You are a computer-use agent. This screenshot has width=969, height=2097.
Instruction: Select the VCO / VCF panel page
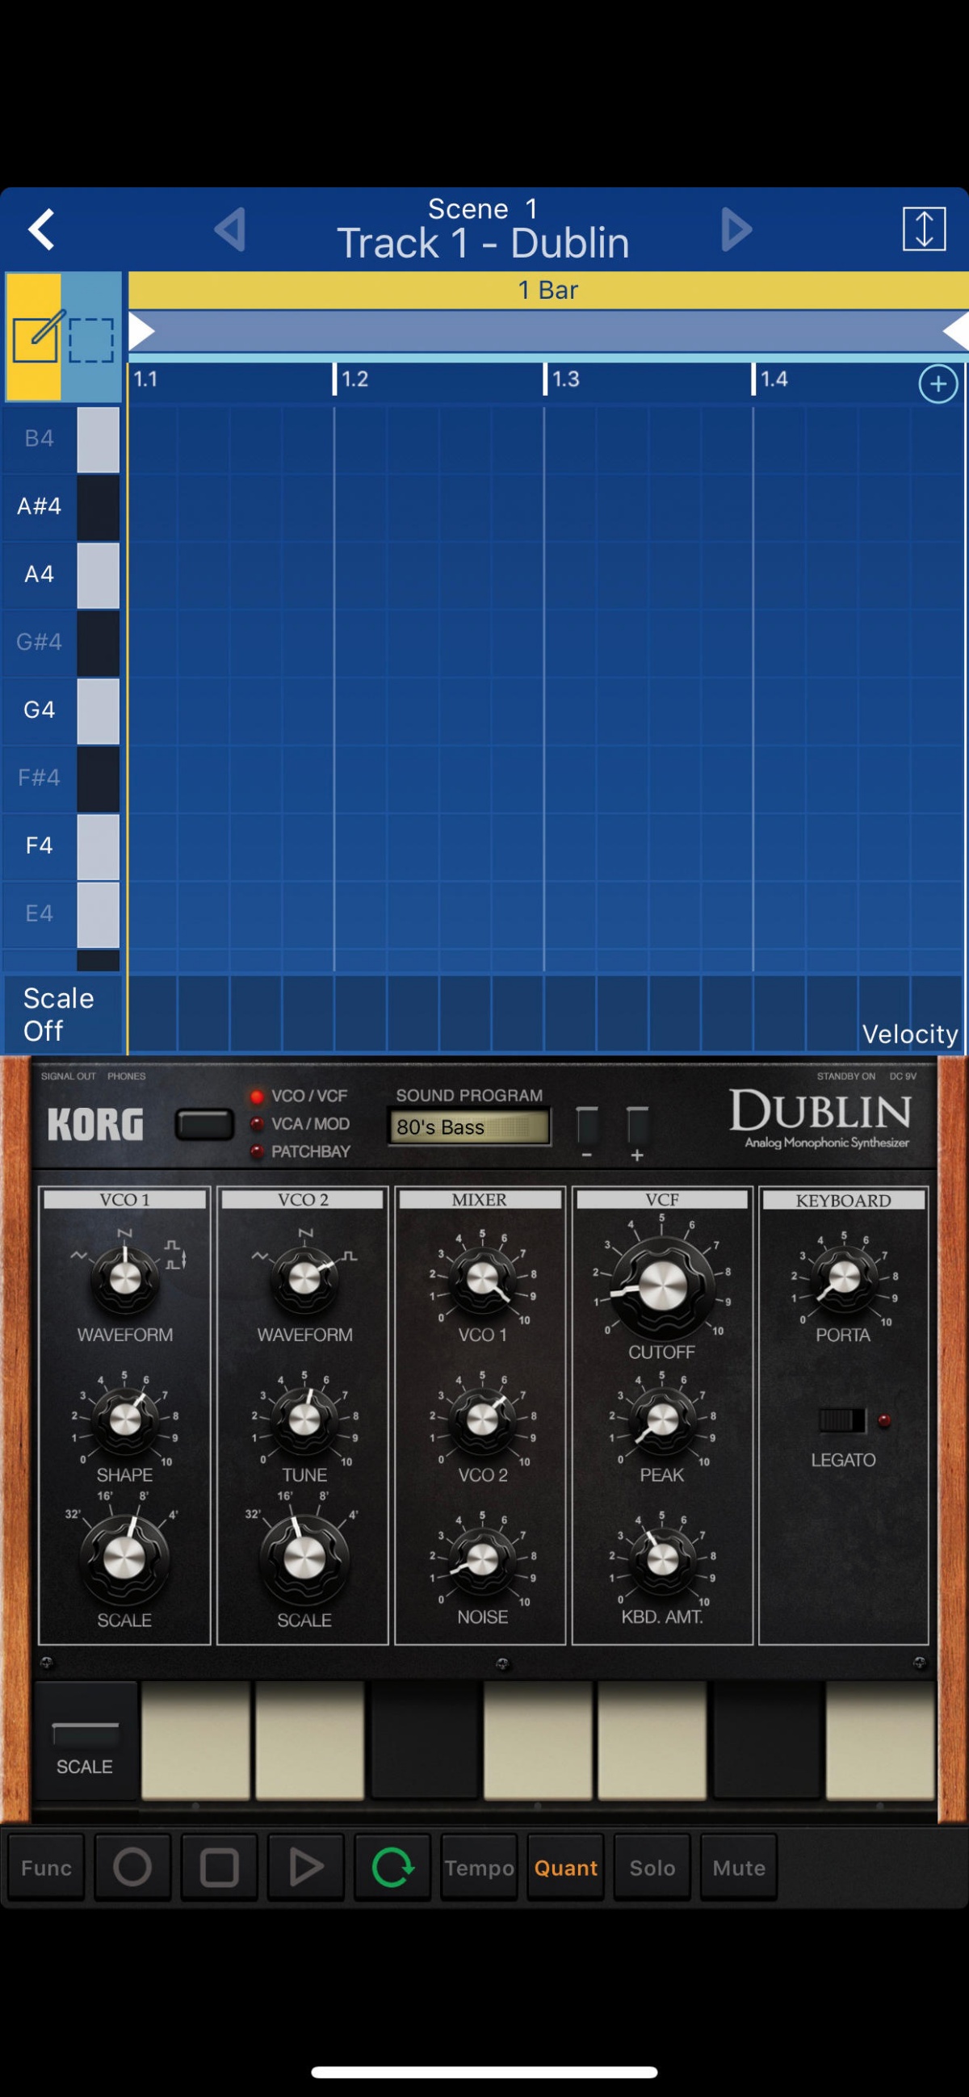(x=300, y=1097)
